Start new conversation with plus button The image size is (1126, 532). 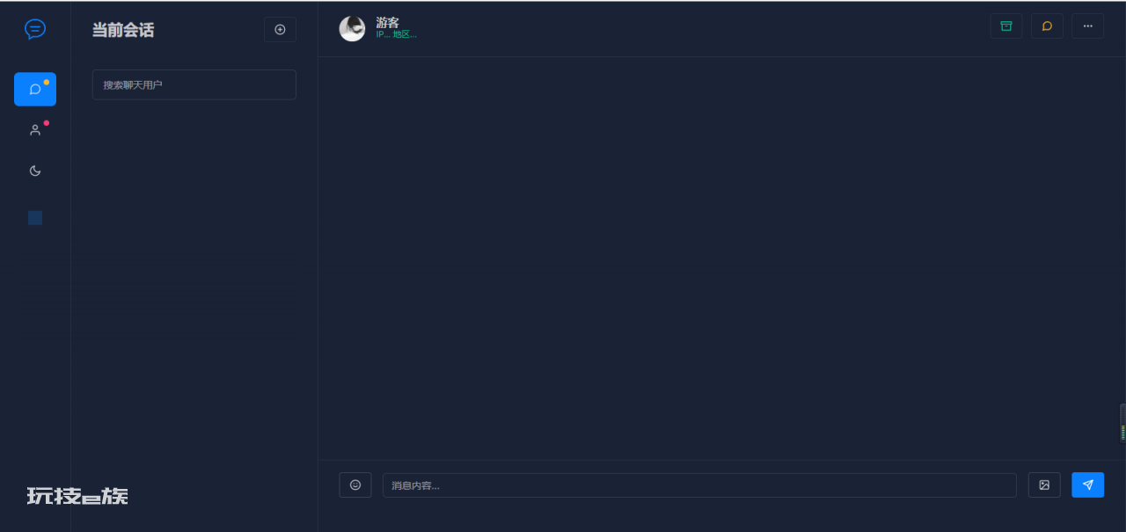280,29
